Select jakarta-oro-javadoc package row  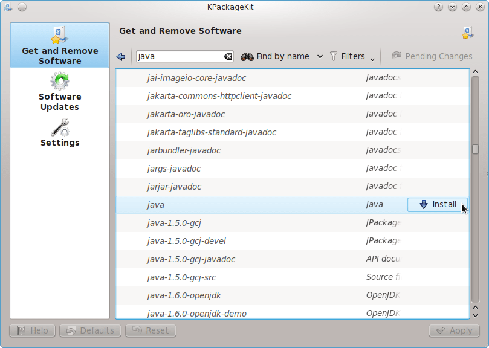(x=293, y=114)
